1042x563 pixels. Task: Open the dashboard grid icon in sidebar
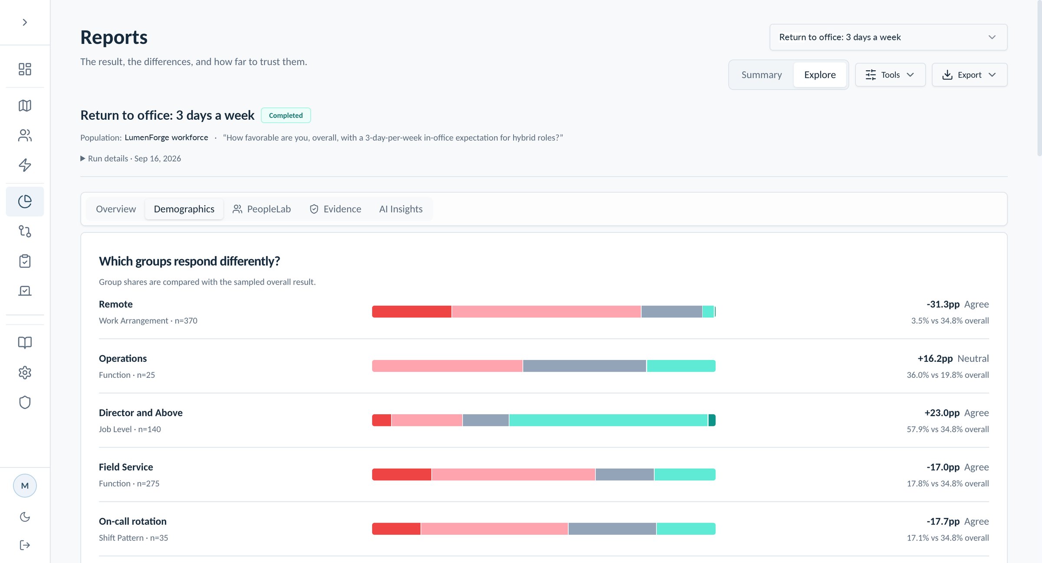click(x=25, y=69)
